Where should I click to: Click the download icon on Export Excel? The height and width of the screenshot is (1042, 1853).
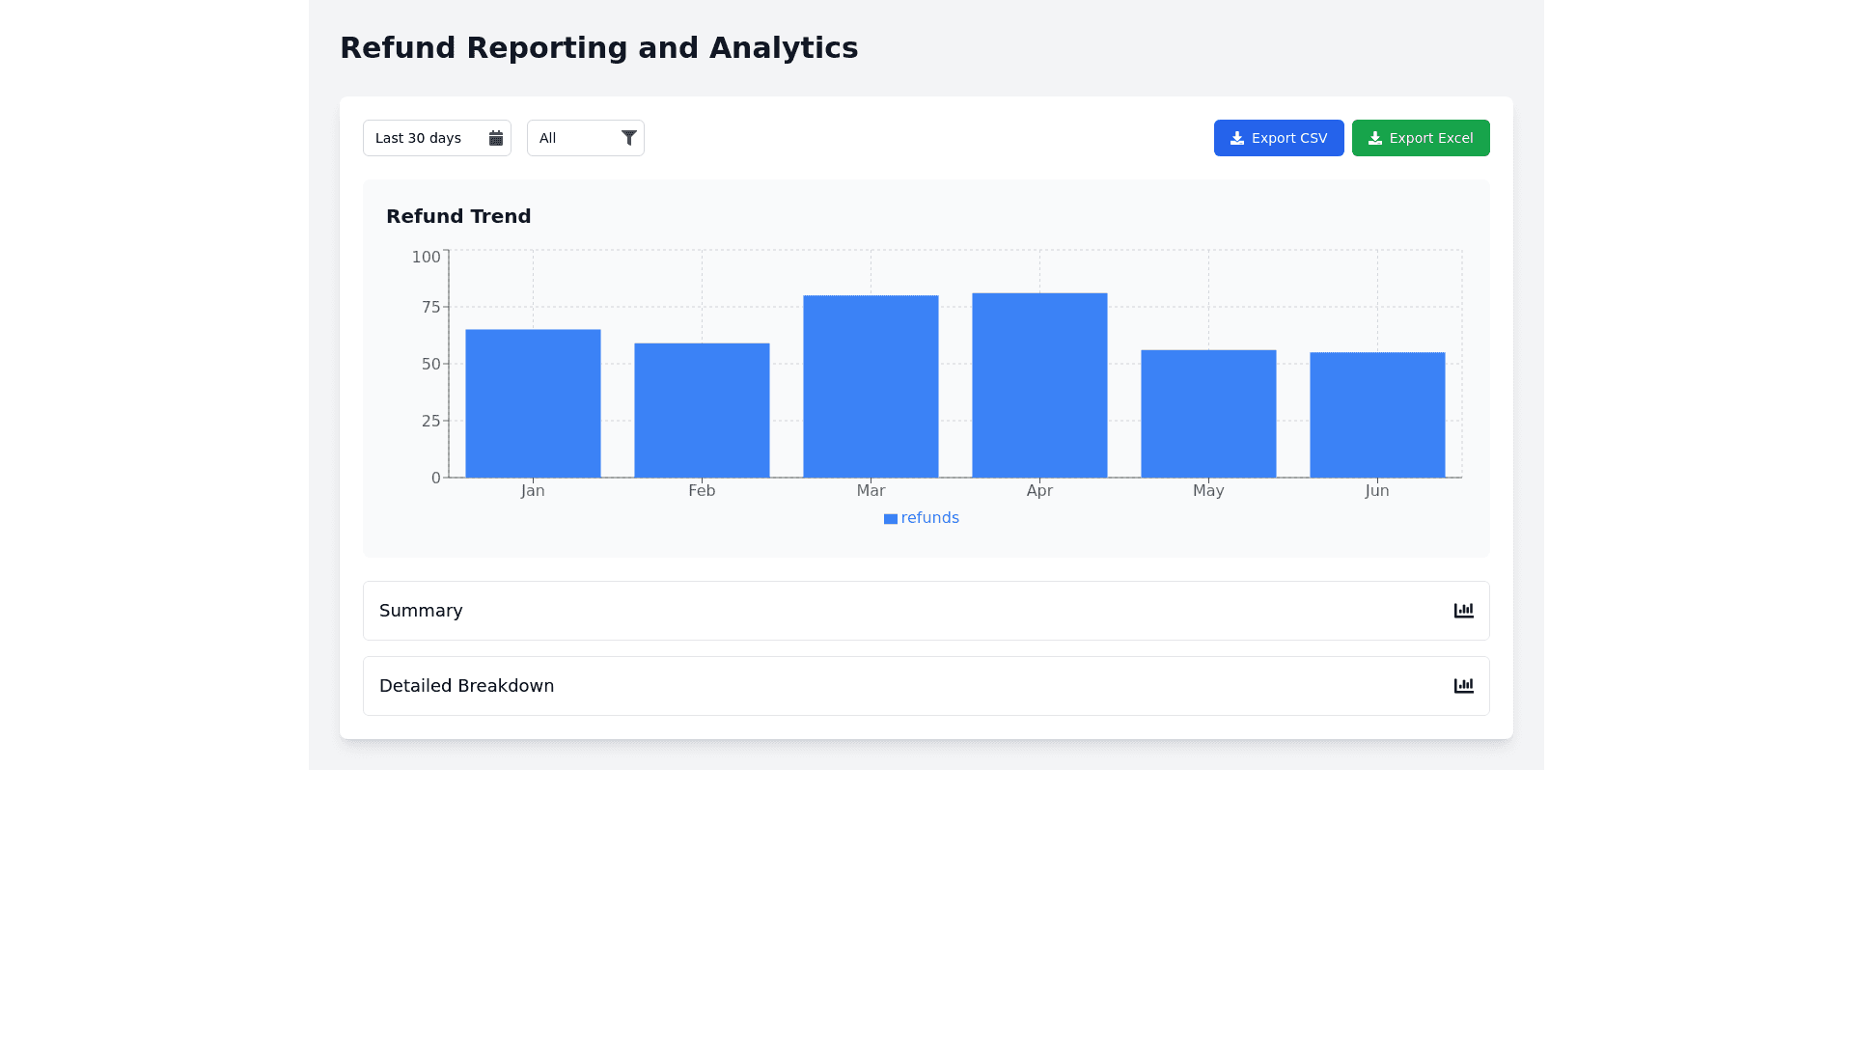pyautogui.click(x=1375, y=138)
